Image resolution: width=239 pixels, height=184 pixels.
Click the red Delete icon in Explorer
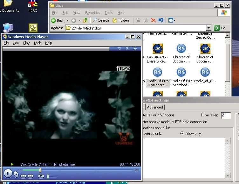point(154,20)
